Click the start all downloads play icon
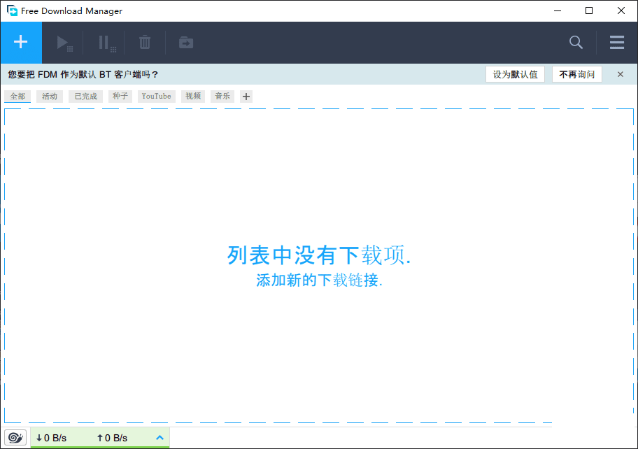The height and width of the screenshot is (449, 638). click(x=64, y=43)
